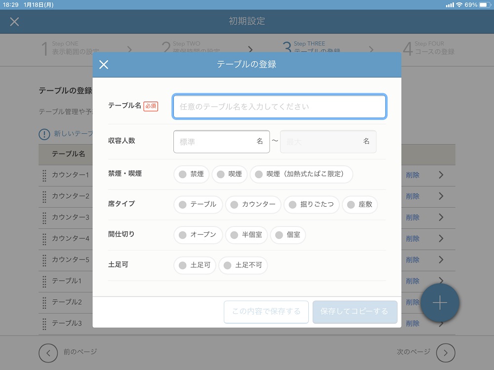Close the テーブルの登録 modal with its X icon

pyautogui.click(x=104, y=65)
